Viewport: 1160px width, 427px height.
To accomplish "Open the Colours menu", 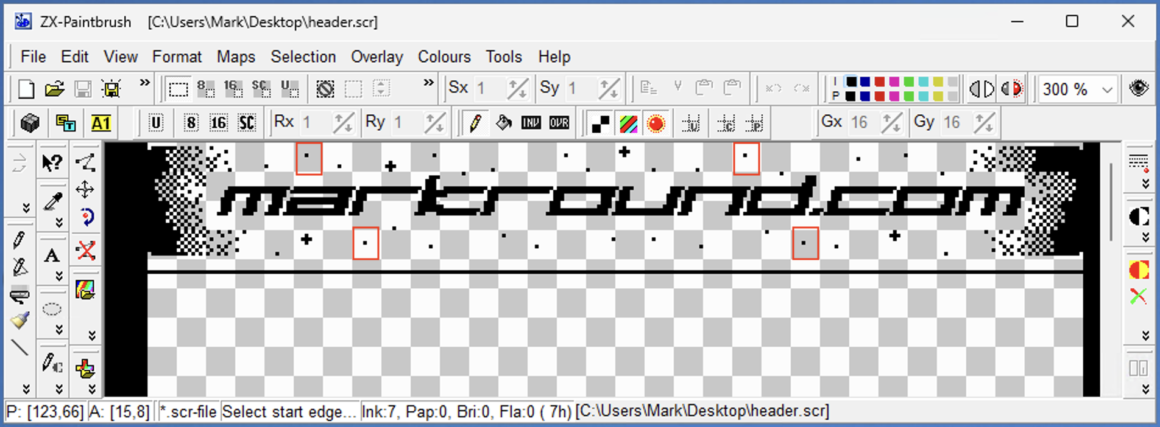I will click(x=444, y=57).
